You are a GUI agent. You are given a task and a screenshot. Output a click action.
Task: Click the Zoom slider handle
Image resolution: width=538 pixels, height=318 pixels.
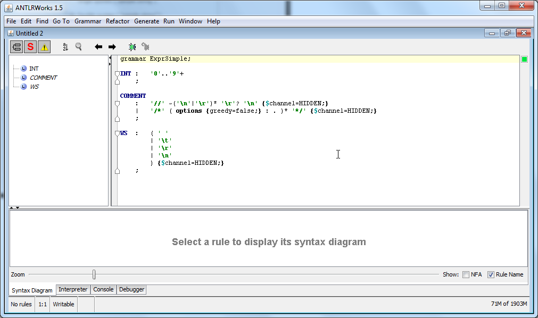pyautogui.click(x=94, y=274)
